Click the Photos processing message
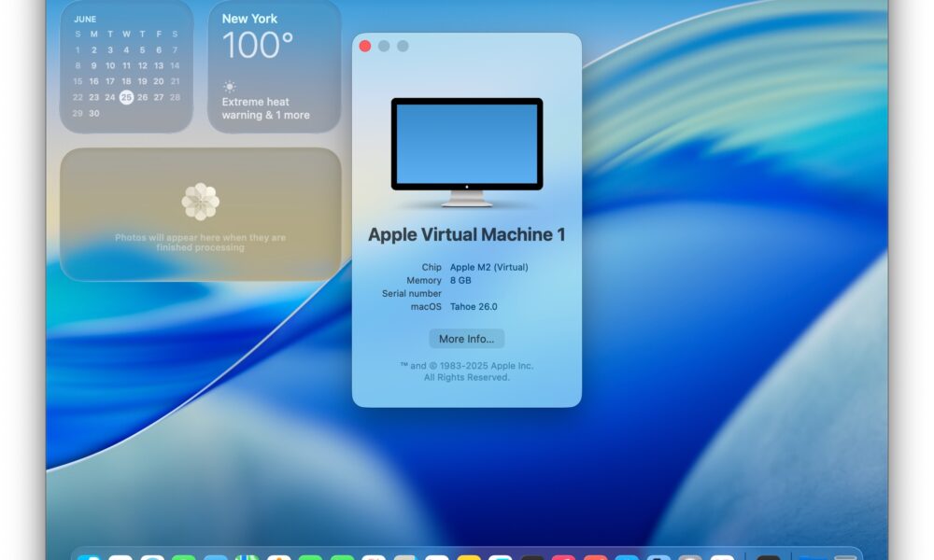The image size is (934, 560). (200, 243)
